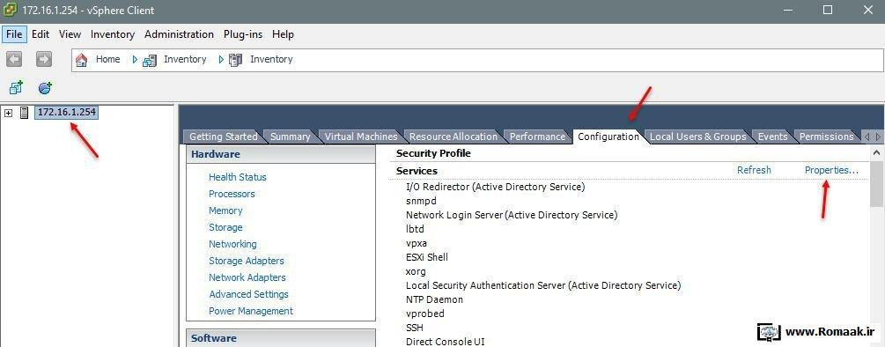Viewport: 885px width, 347px height.
Task: Select snmpd service entry
Action: [x=421, y=201]
